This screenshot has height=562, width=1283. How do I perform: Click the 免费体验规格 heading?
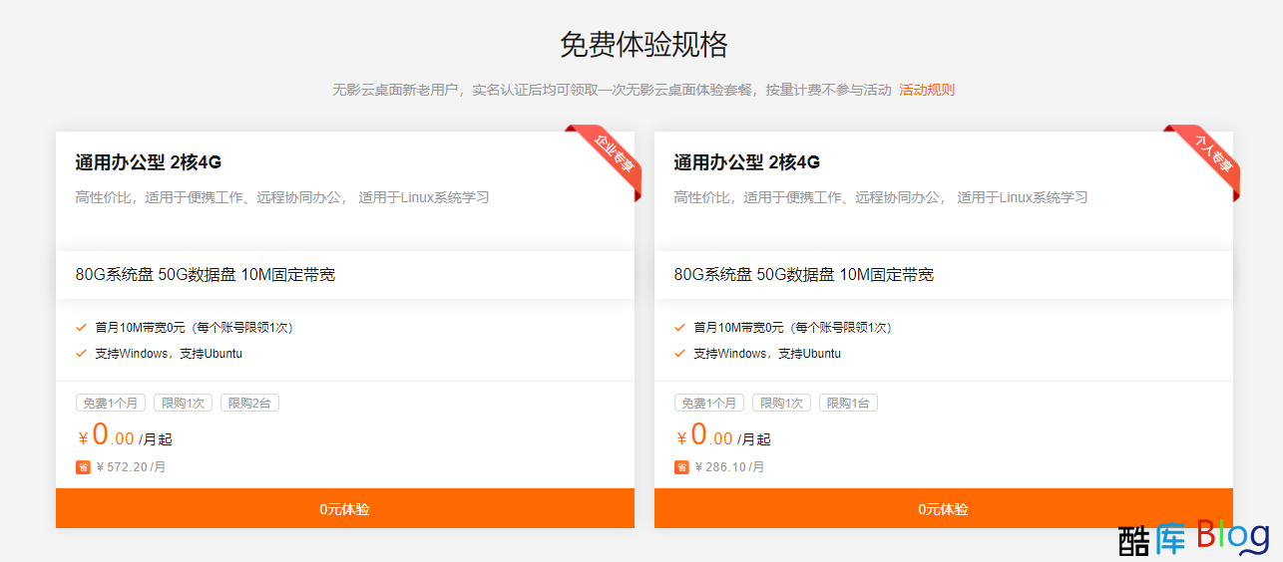click(642, 45)
